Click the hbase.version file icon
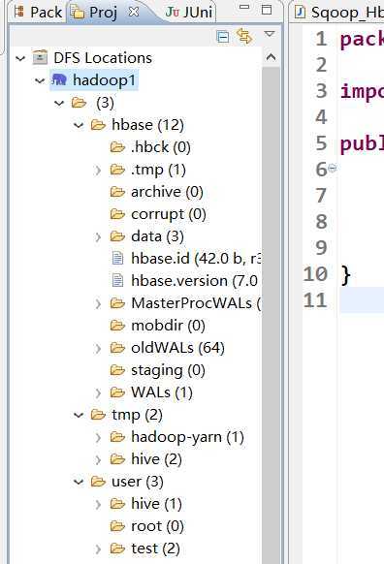384x564 pixels. (x=117, y=281)
